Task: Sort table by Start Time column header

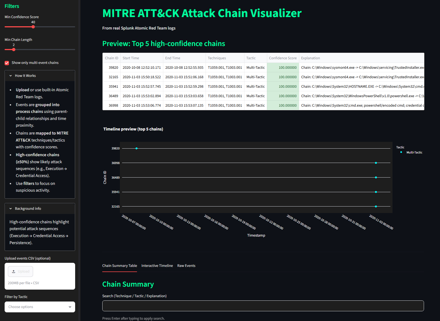Action: tap(142, 58)
